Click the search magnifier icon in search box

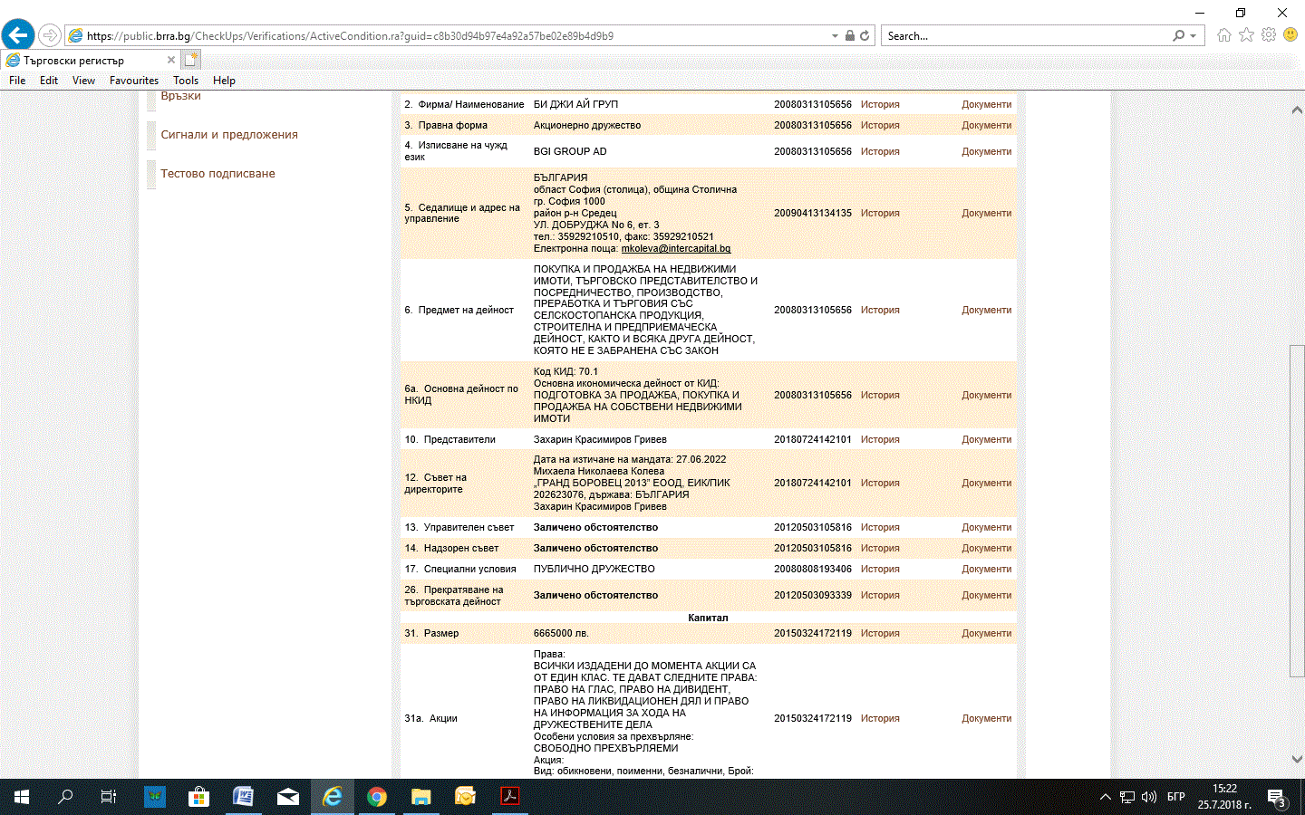pyautogui.click(x=1178, y=36)
